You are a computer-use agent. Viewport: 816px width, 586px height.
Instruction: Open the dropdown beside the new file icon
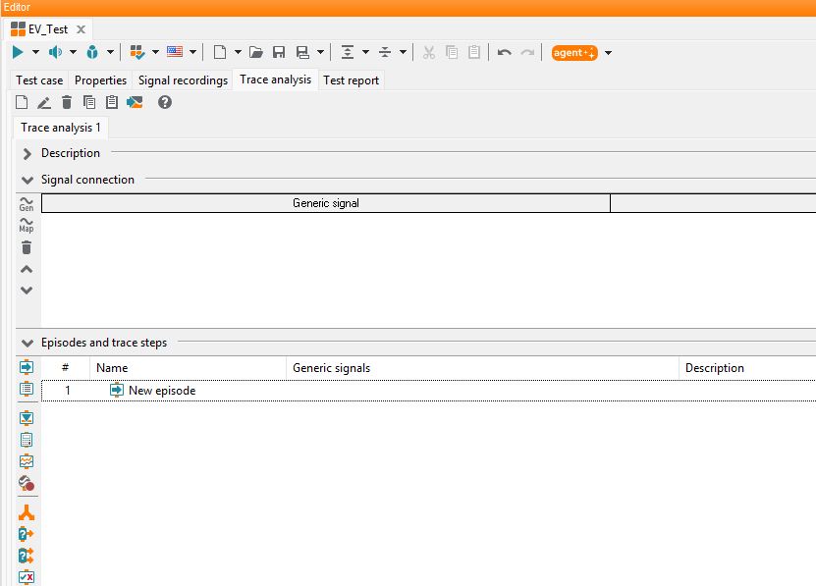[x=238, y=52]
